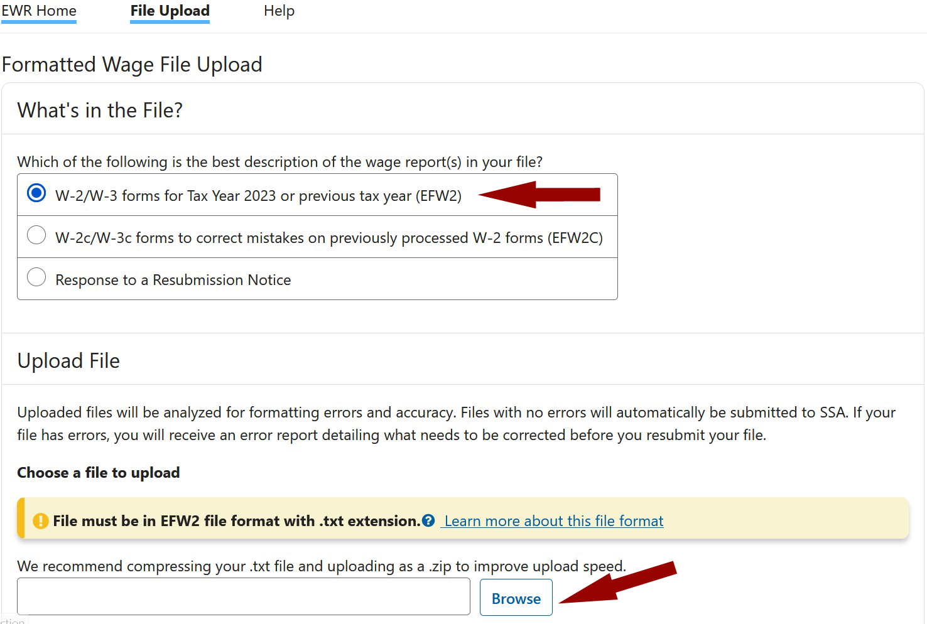This screenshot has height=624, width=927.
Task: Click the EFW2 option label text
Action: (257, 195)
